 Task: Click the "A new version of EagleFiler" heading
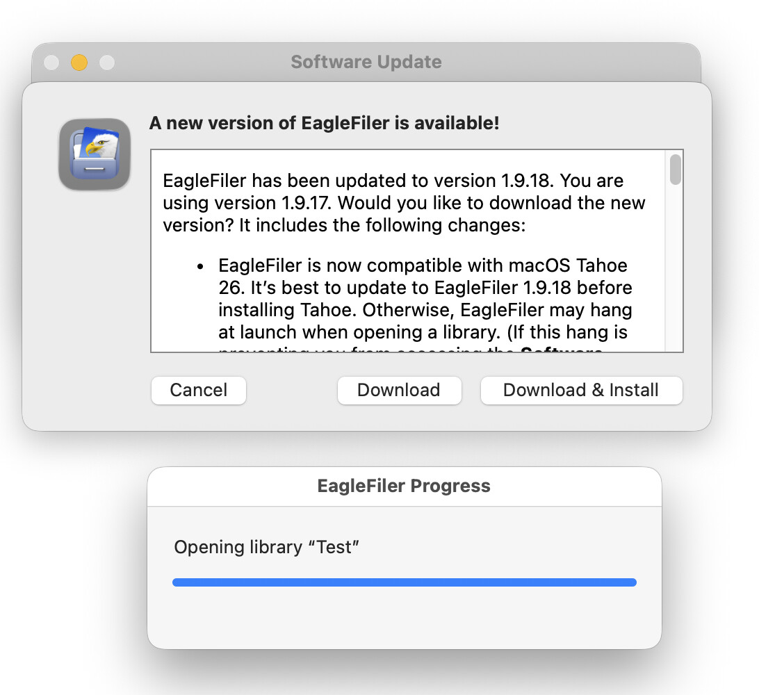point(324,124)
